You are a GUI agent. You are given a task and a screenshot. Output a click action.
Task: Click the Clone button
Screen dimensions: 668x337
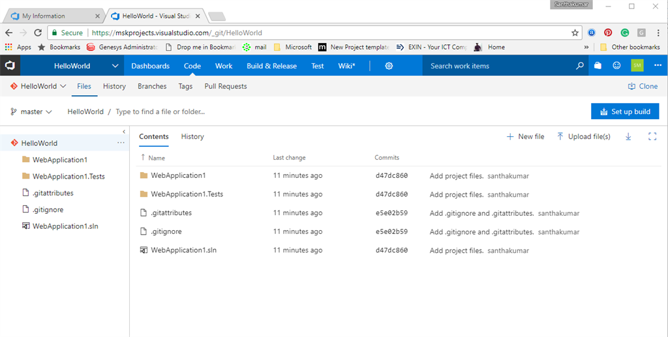point(643,86)
